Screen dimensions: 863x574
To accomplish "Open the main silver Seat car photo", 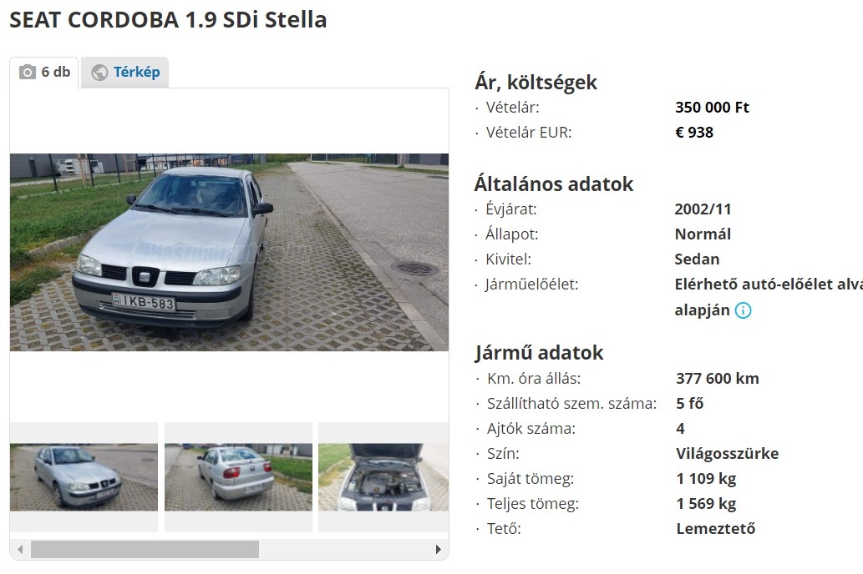I will pyautogui.click(x=229, y=252).
